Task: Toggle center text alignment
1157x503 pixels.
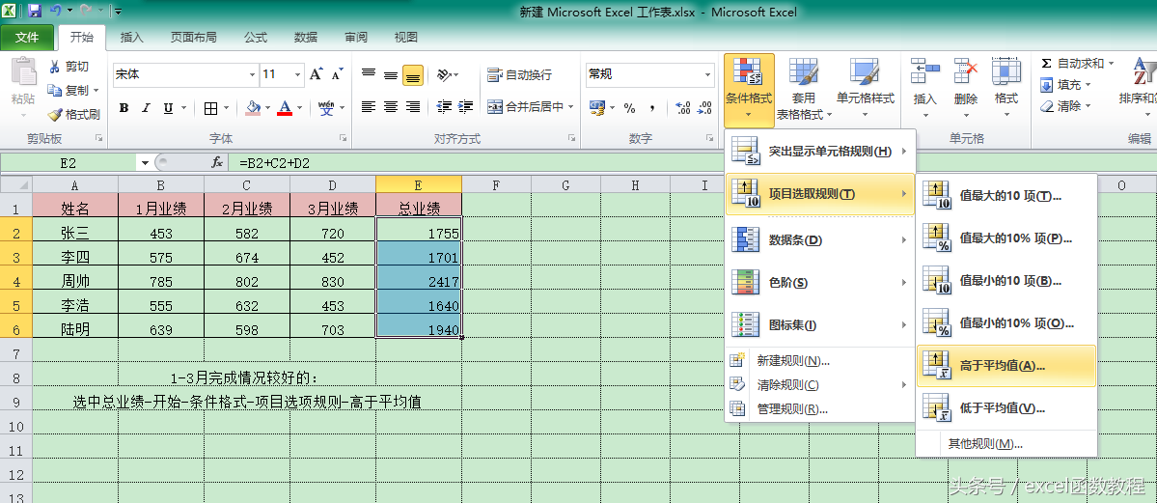Action: point(391,107)
